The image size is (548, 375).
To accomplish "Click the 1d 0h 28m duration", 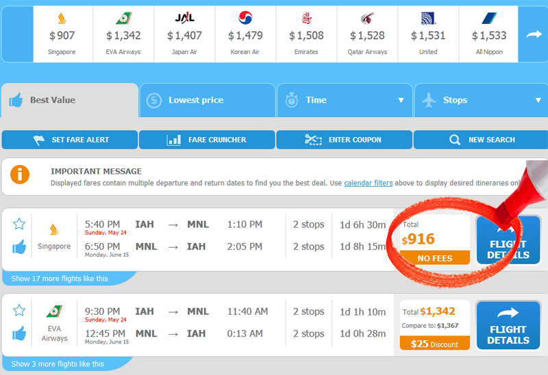I will point(363,333).
